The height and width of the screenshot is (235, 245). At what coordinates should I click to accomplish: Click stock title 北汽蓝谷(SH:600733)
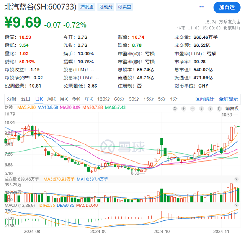pos(40,7)
